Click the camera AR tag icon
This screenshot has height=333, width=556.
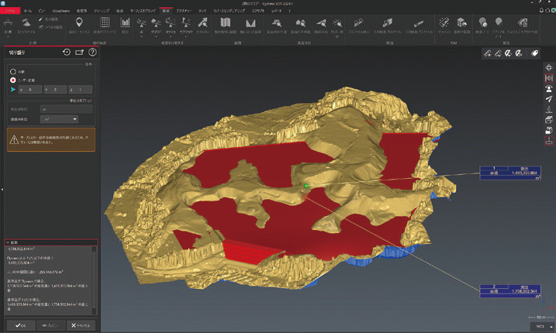(523, 22)
